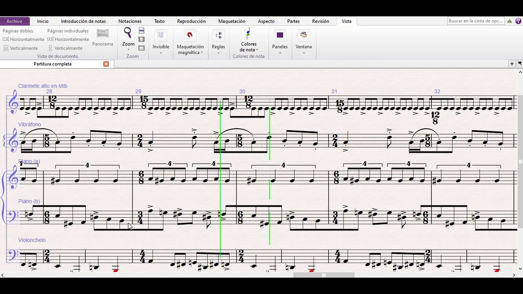The image size is (523, 294).
Task: Enable Páginas individuales Horizontalmente view
Action: [x=68, y=40]
